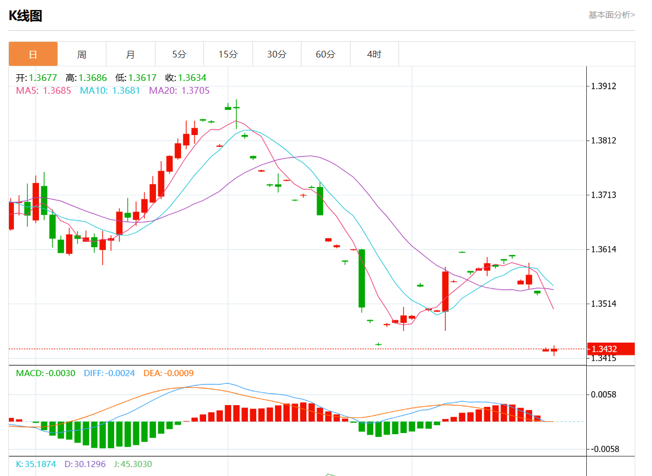This screenshot has width=652, height=476.
Task: Switch to the 4时 chart tab
Action: pyautogui.click(x=374, y=54)
